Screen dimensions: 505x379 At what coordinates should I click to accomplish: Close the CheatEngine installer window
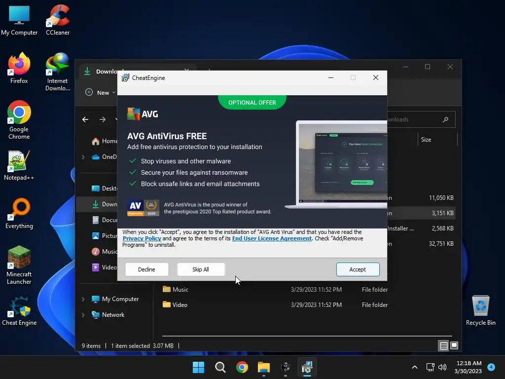[x=375, y=77]
